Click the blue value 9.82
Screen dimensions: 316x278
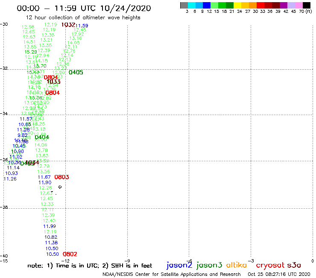[23, 135]
